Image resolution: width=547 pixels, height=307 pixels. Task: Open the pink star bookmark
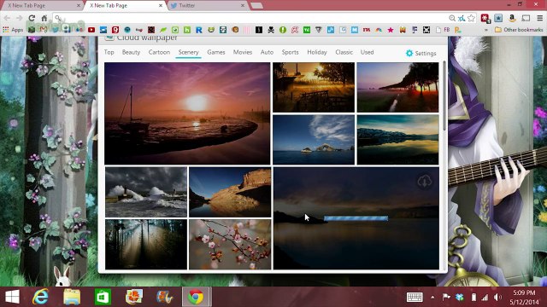tap(391, 30)
